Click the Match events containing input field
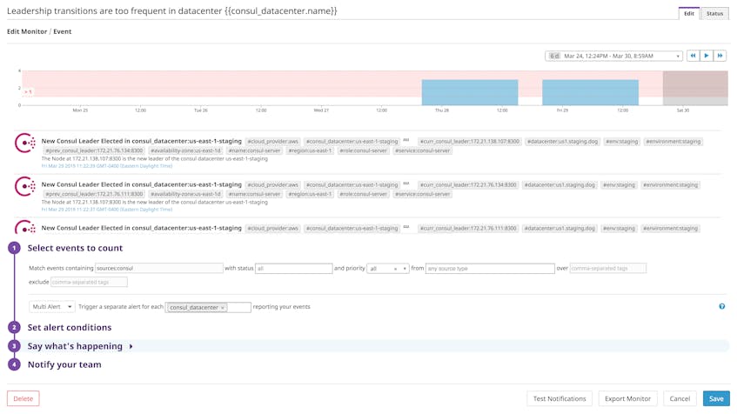Image resolution: width=737 pixels, height=414 pixels. pyautogui.click(x=158, y=269)
